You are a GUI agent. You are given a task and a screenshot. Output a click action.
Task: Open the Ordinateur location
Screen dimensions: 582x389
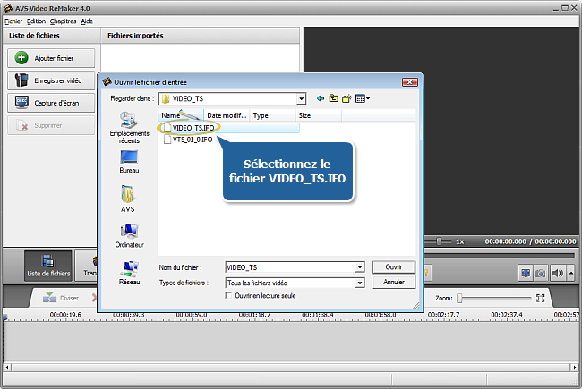[x=129, y=235]
